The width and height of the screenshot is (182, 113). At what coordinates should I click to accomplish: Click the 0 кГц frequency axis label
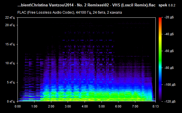tap(11, 101)
